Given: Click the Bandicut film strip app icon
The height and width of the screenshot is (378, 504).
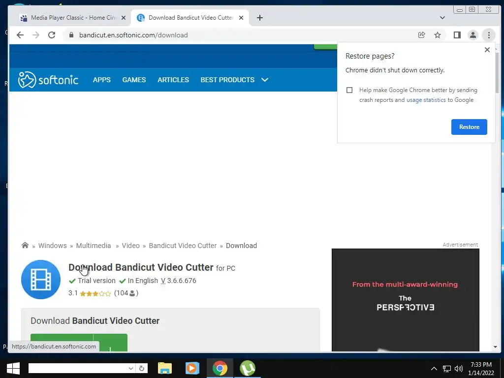Looking at the screenshot, I should click(x=41, y=280).
